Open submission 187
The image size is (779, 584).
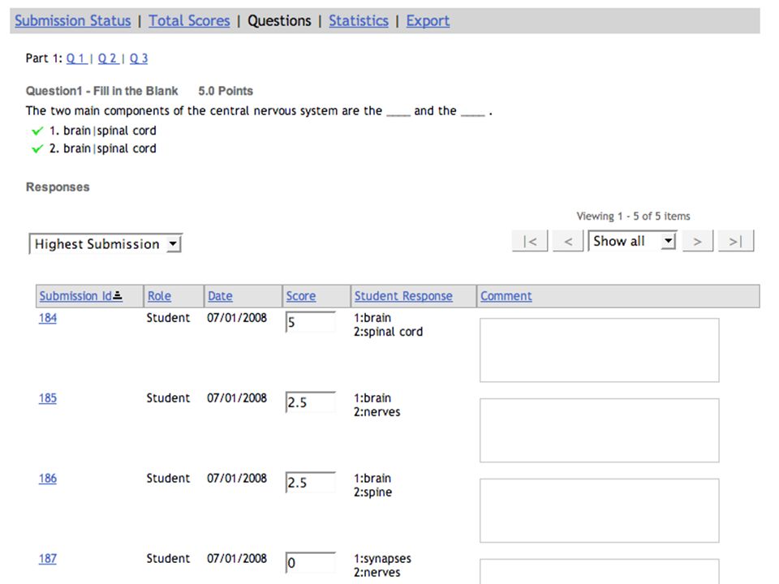pyautogui.click(x=48, y=559)
